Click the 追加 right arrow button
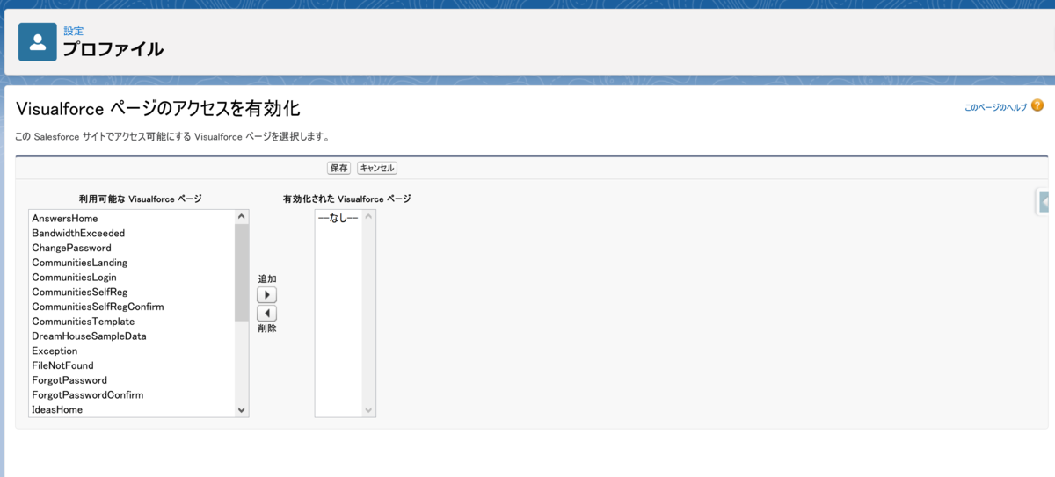 (x=266, y=295)
